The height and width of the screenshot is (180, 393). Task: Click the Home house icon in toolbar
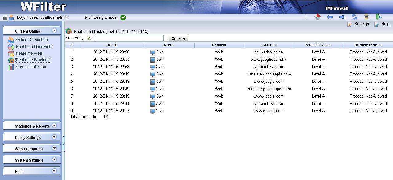[x=317, y=17]
